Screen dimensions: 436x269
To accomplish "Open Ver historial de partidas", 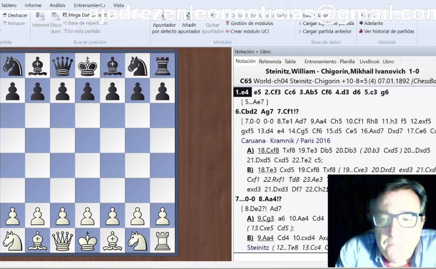I will pyautogui.click(x=388, y=31).
